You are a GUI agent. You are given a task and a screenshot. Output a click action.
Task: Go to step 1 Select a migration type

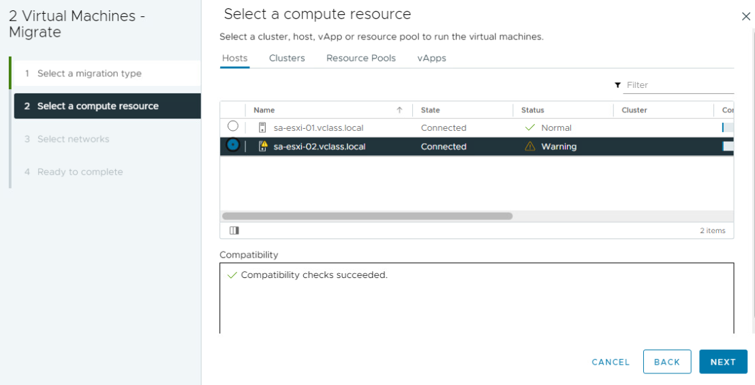tap(108, 73)
